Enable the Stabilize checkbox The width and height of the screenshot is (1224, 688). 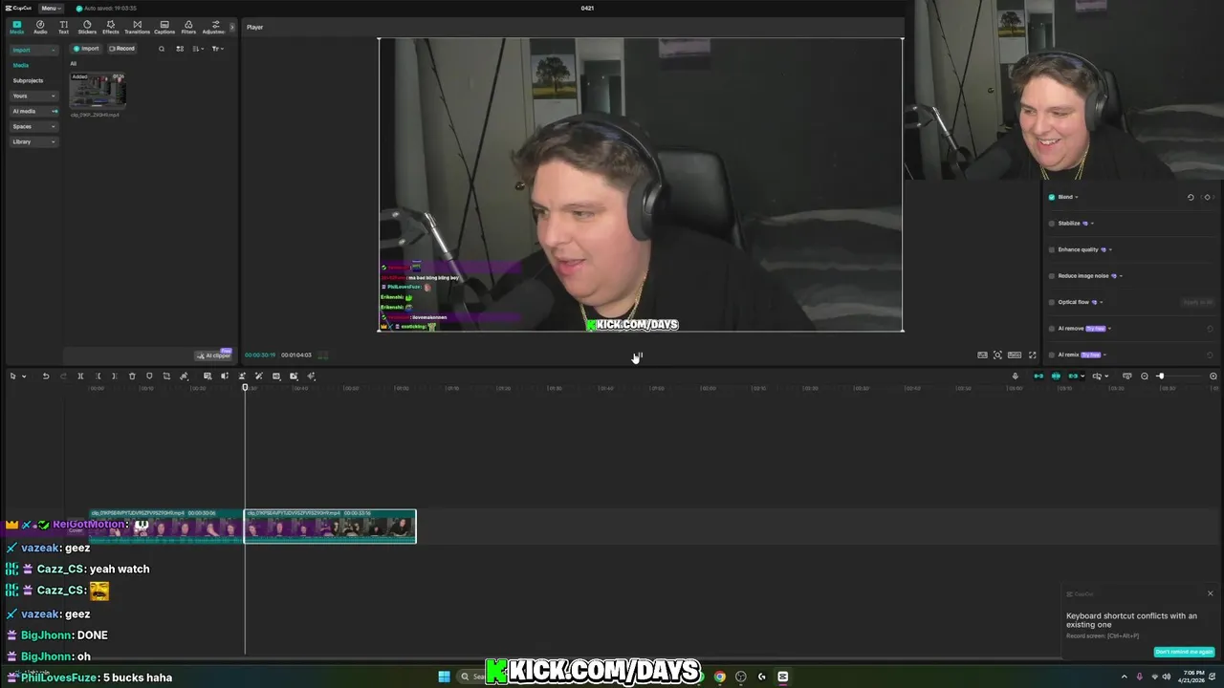(x=1052, y=224)
